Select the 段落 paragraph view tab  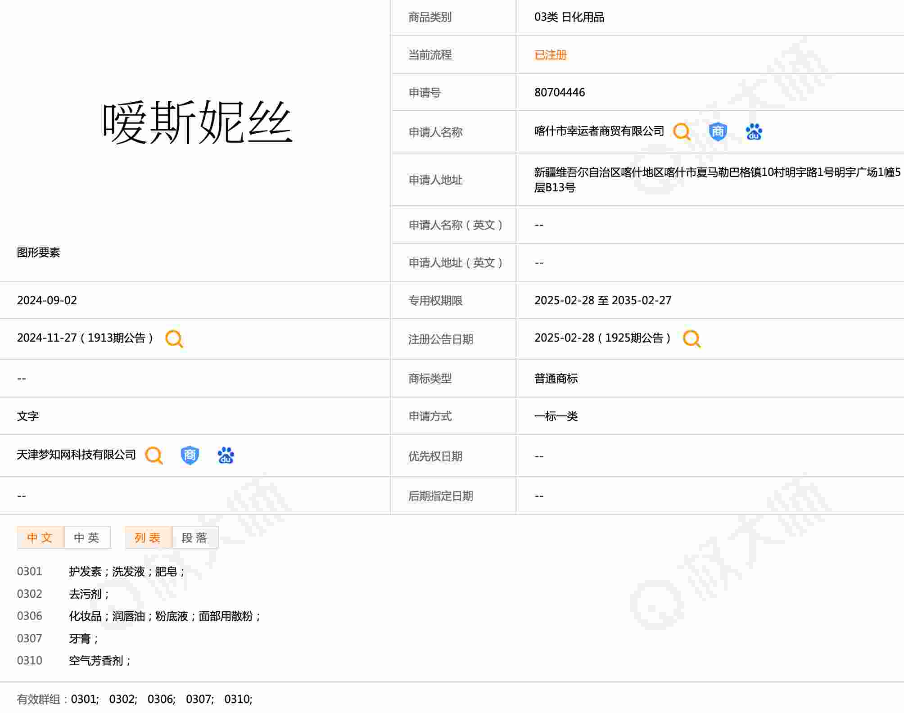(194, 537)
